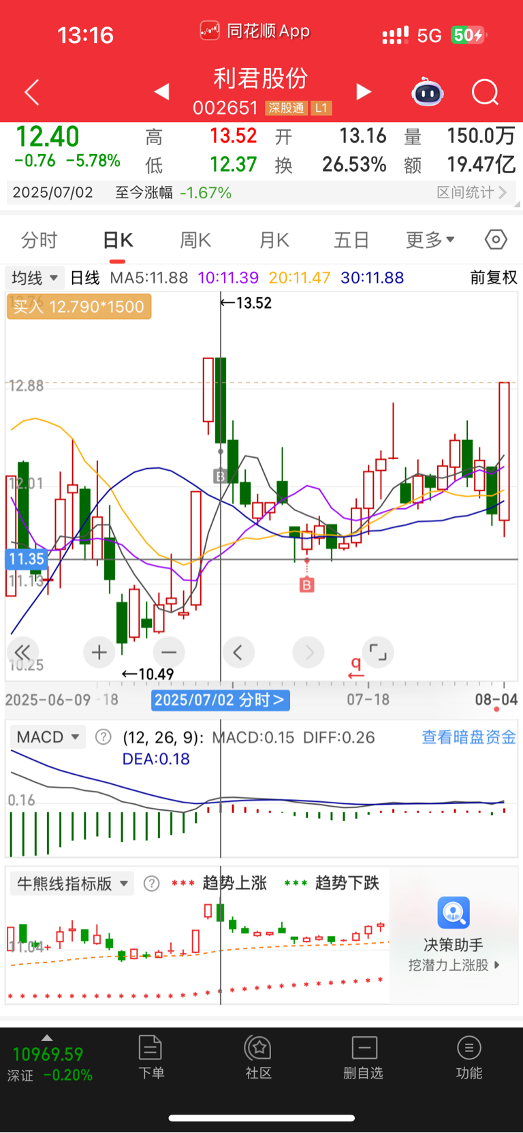Tap the red B marker below candles

click(x=307, y=585)
